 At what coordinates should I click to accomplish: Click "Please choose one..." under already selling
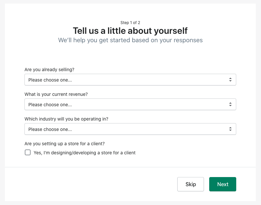50,80
